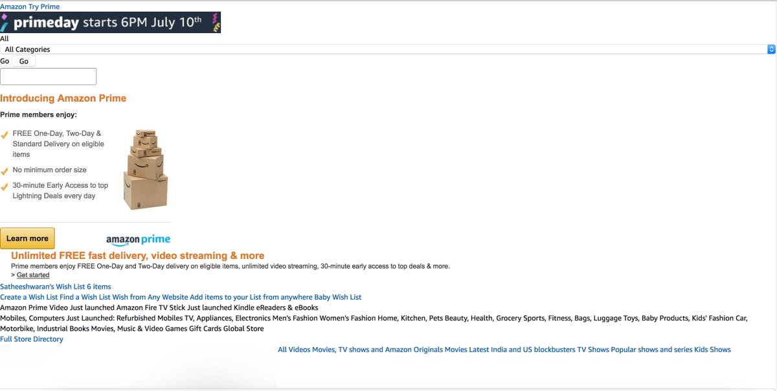Image resolution: width=777 pixels, height=391 pixels.
Task: Click the All Videos link
Action: (294, 350)
